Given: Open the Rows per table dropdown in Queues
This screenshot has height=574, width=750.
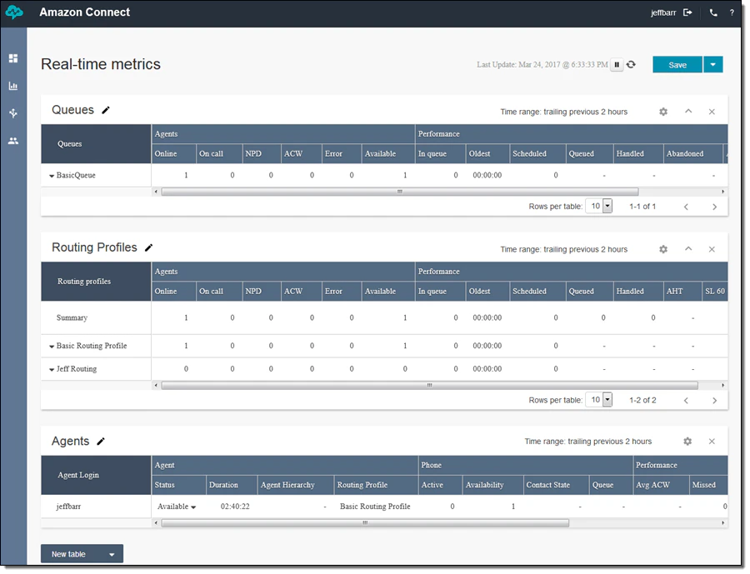Looking at the screenshot, I should tap(599, 206).
